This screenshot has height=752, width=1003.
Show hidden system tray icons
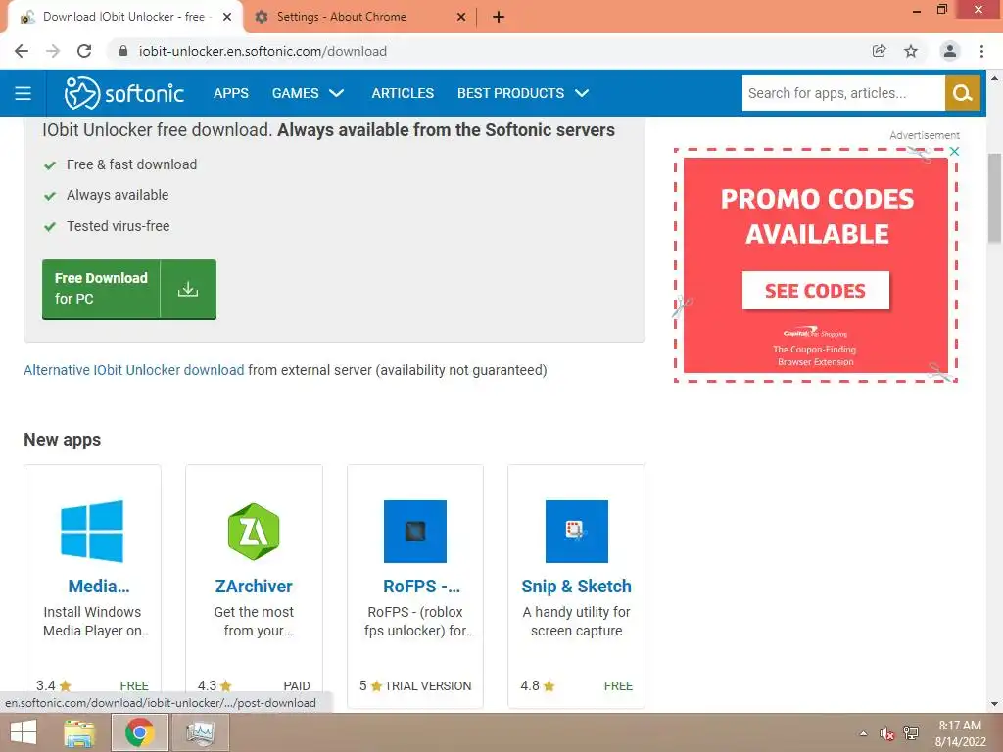pyautogui.click(x=864, y=733)
